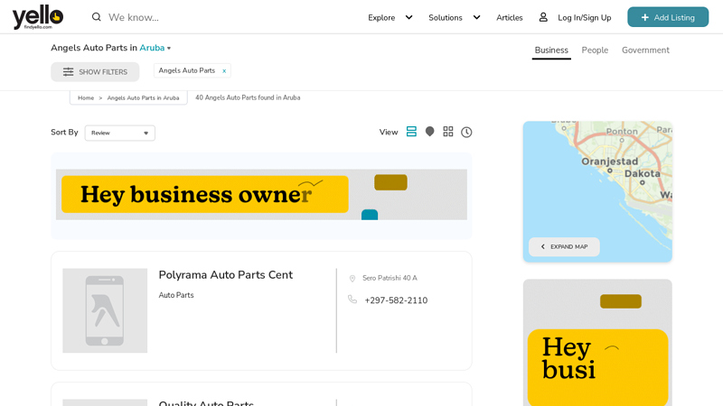The height and width of the screenshot is (406, 723).
Task: Expand the Solutions menu
Action: pos(454,17)
